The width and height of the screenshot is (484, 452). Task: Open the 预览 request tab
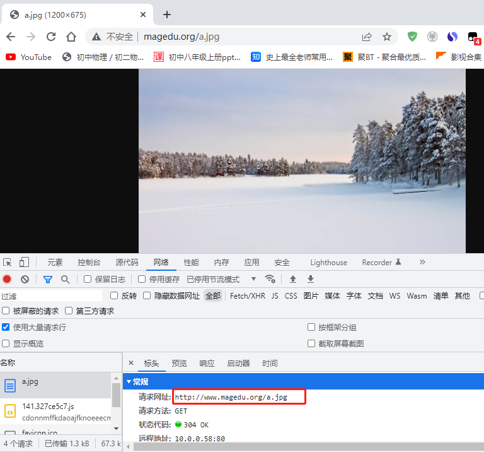pyautogui.click(x=180, y=363)
